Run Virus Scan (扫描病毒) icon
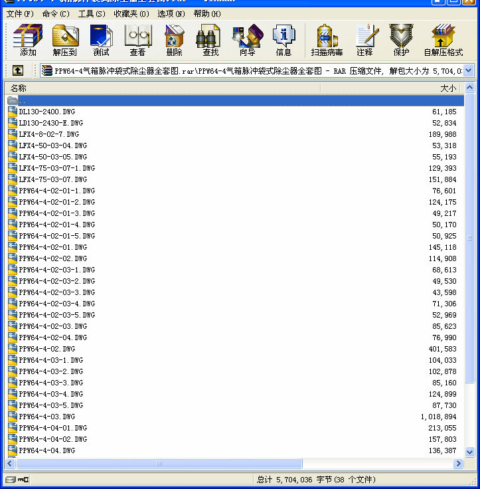 click(x=327, y=39)
